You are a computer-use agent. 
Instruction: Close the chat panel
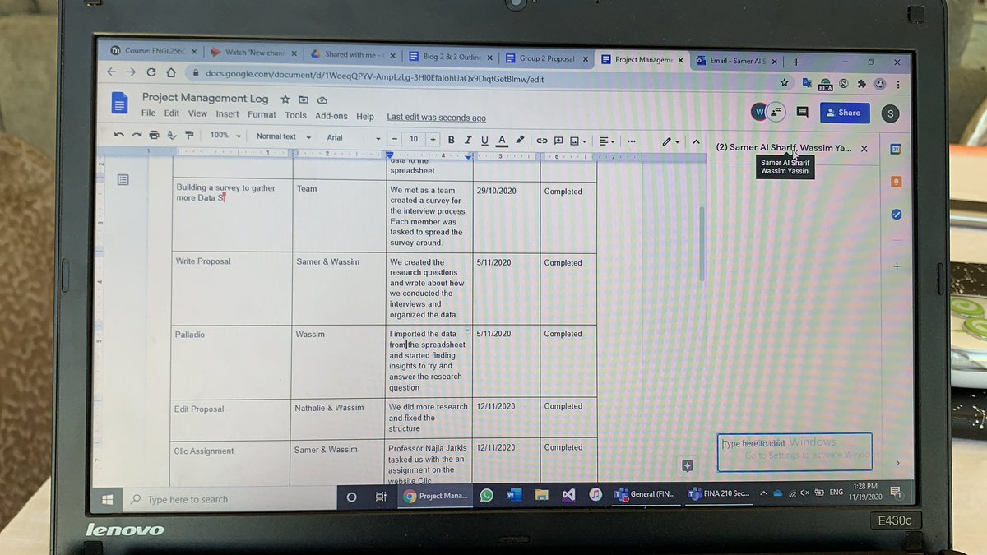point(864,149)
